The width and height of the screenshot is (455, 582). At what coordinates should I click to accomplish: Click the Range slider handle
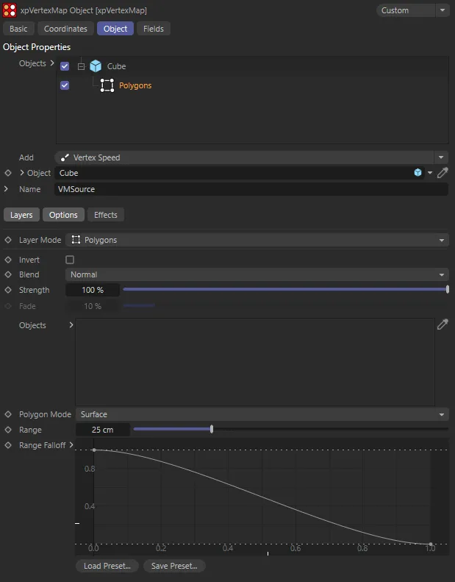pyautogui.click(x=212, y=430)
